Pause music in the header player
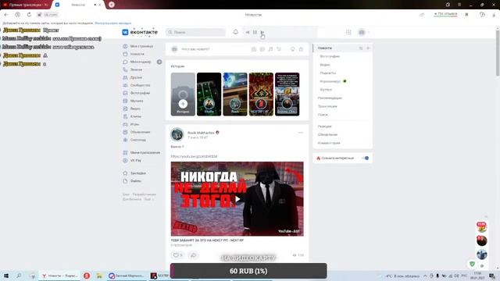Image resolution: width=500 pixels, height=281 pixels. 255,32
